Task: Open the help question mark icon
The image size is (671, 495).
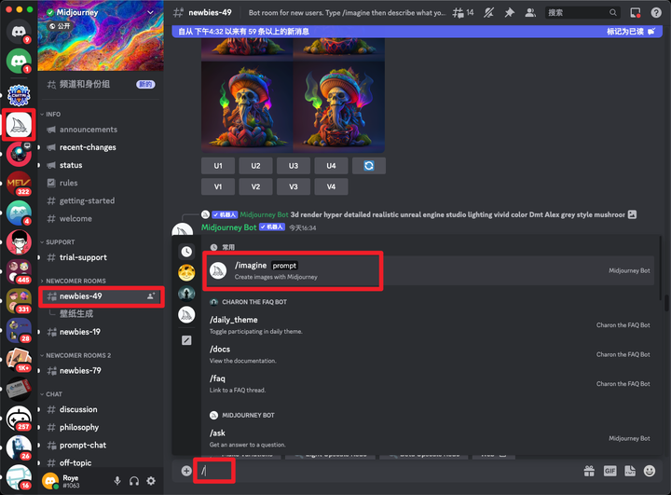Action: tap(656, 13)
